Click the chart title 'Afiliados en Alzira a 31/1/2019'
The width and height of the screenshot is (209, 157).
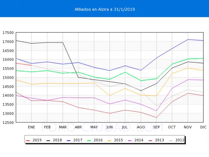104,9
